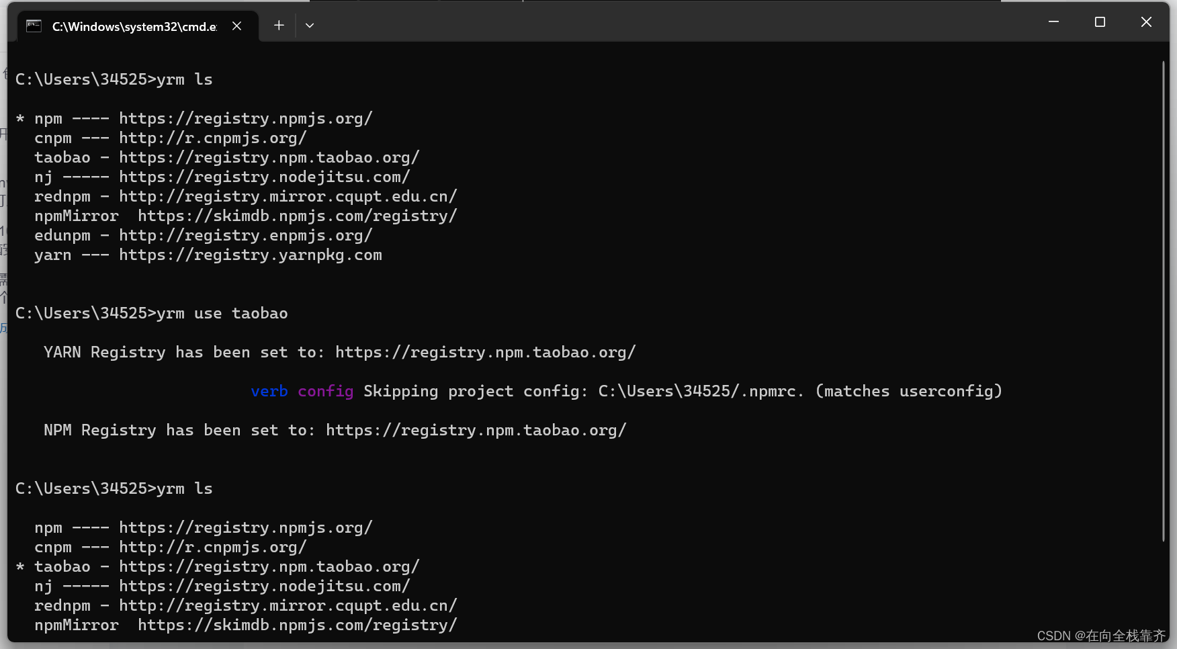Click the last npmMirror skimdb row

pyautogui.click(x=246, y=625)
